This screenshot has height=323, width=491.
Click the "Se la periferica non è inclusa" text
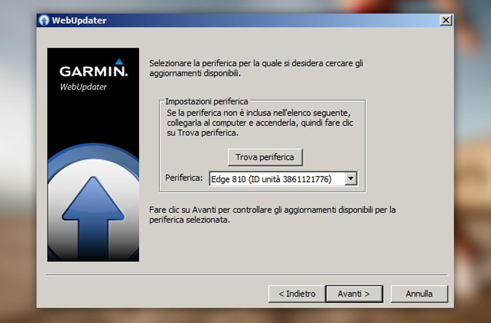[260, 123]
